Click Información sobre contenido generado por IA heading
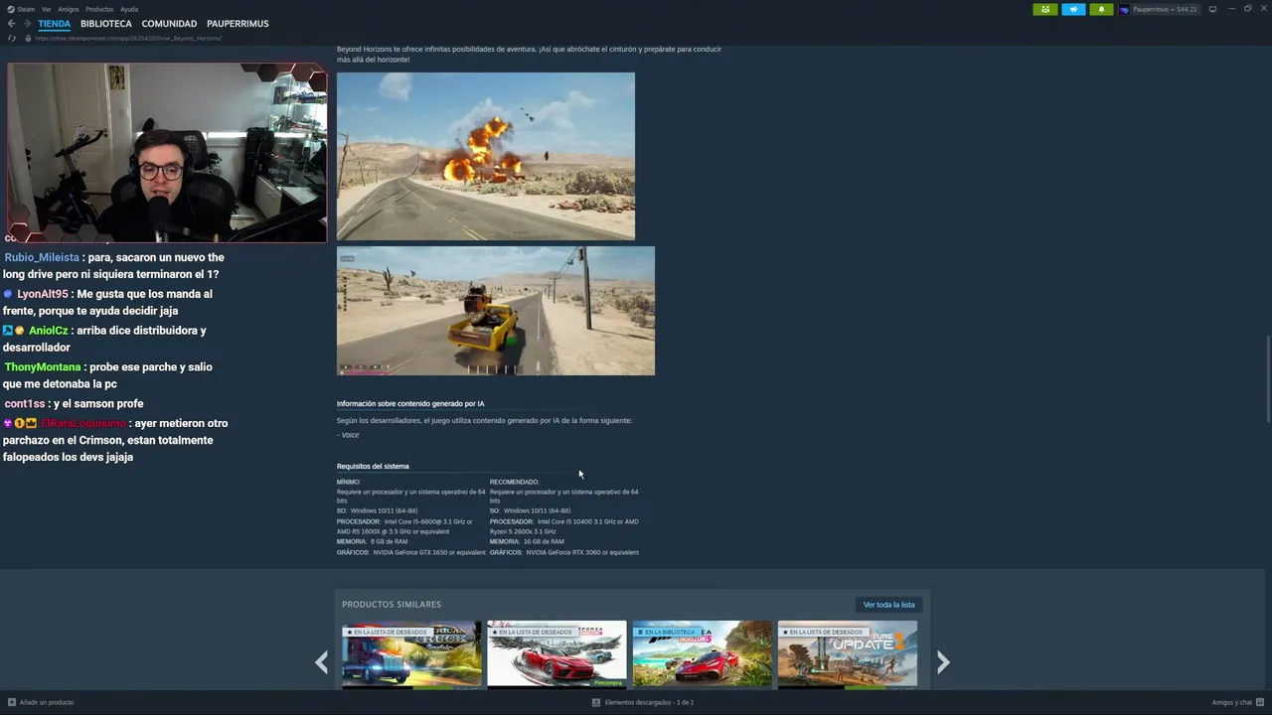This screenshot has height=715, width=1272. coord(410,403)
